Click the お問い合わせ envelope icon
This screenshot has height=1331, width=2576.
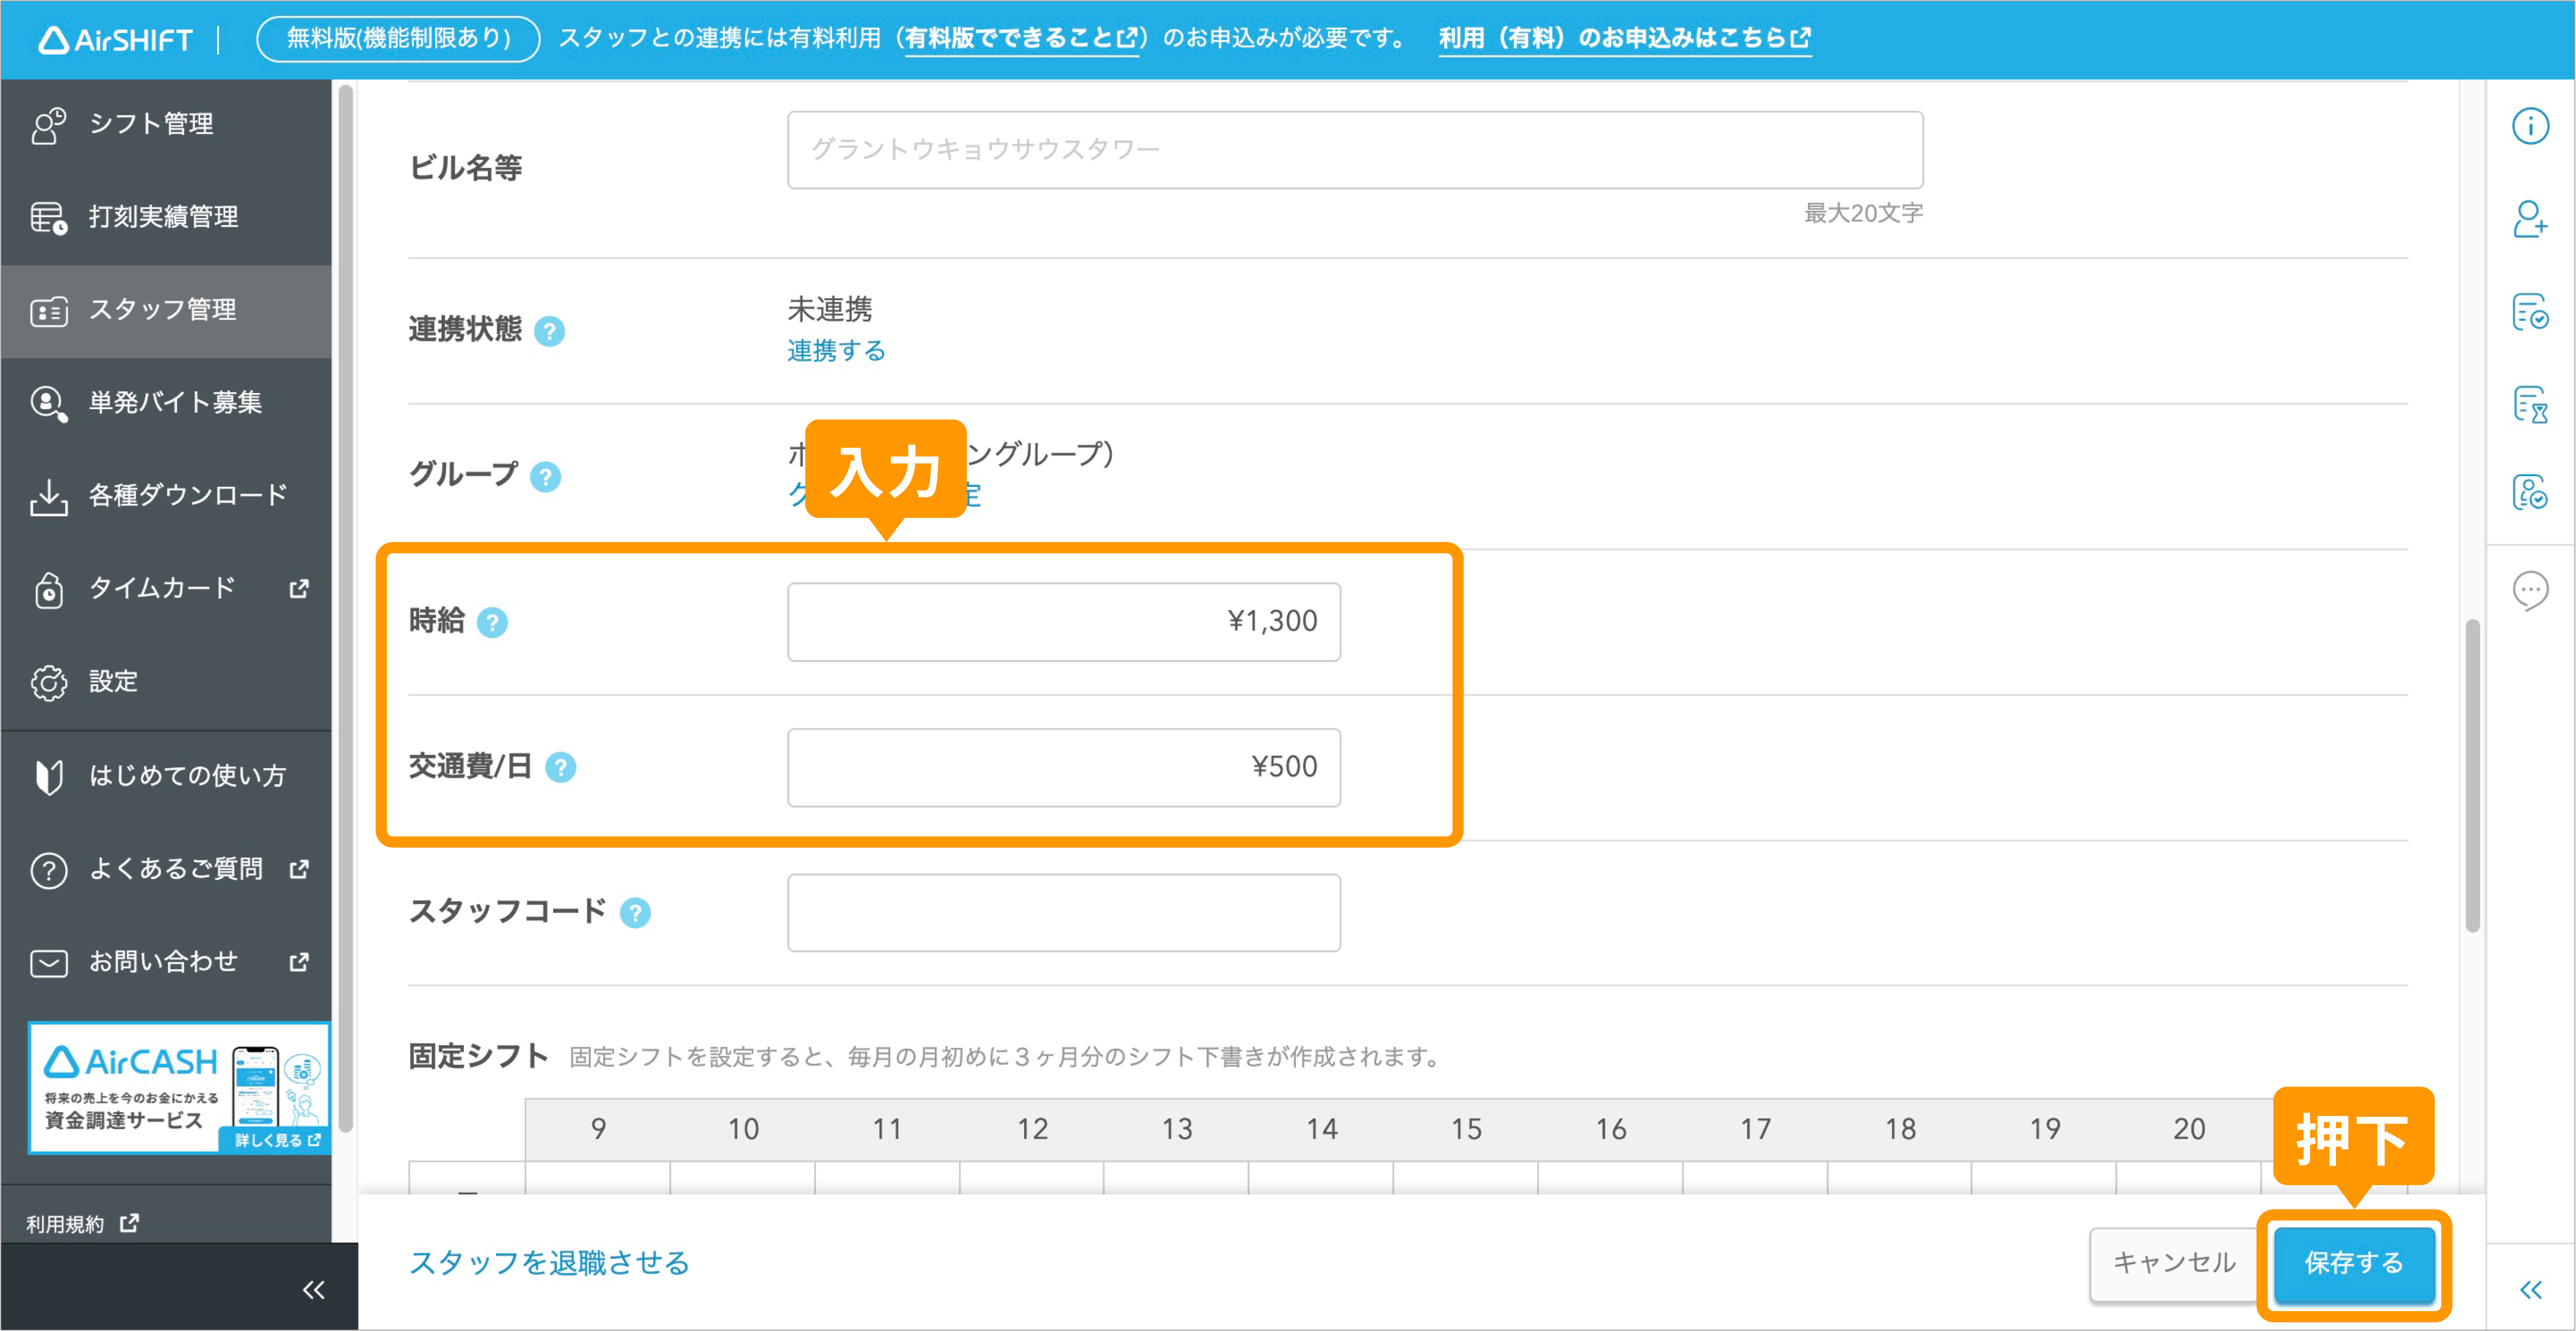pyautogui.click(x=48, y=963)
